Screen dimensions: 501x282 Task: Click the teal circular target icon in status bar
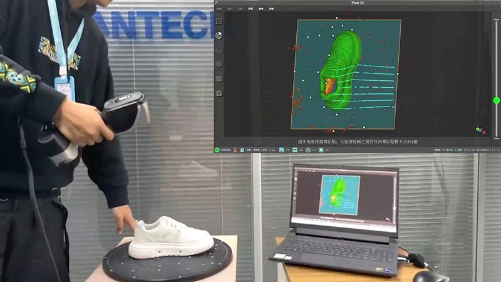tap(308, 150)
